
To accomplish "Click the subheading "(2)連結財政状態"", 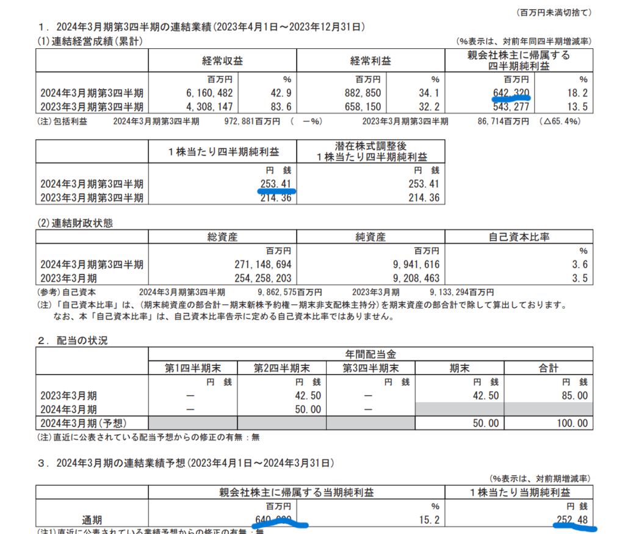I will (x=75, y=222).
